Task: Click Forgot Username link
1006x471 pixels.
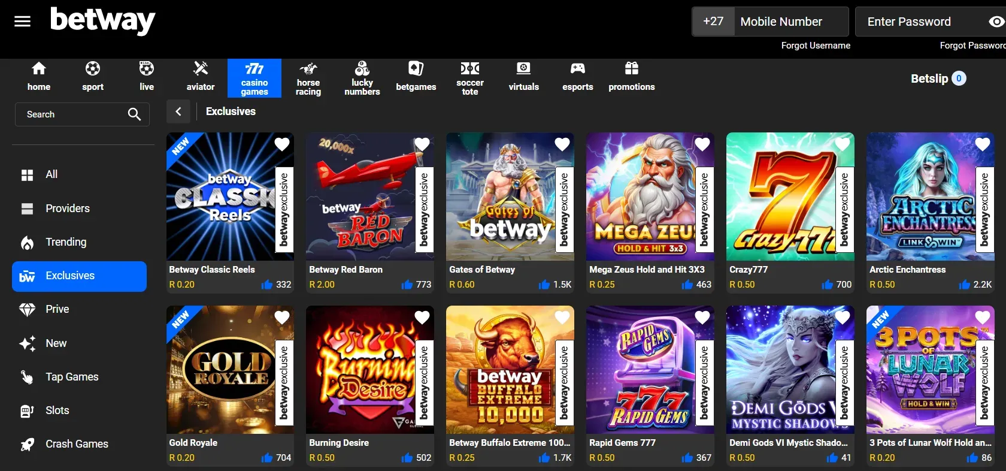Action: (816, 46)
